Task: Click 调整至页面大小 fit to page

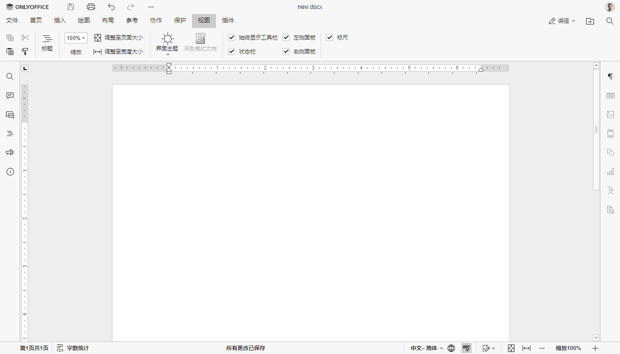Action: tap(118, 38)
